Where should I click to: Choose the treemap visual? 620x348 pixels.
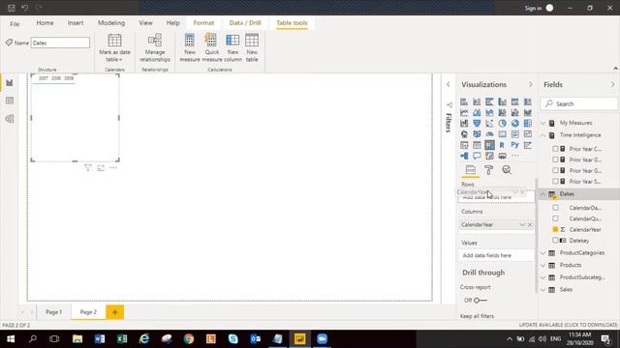[x=527, y=124]
